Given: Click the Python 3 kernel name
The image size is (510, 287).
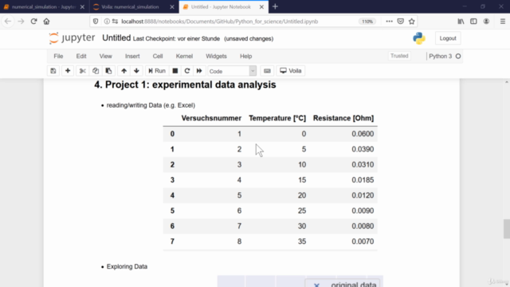Looking at the screenshot, I should coord(441,57).
